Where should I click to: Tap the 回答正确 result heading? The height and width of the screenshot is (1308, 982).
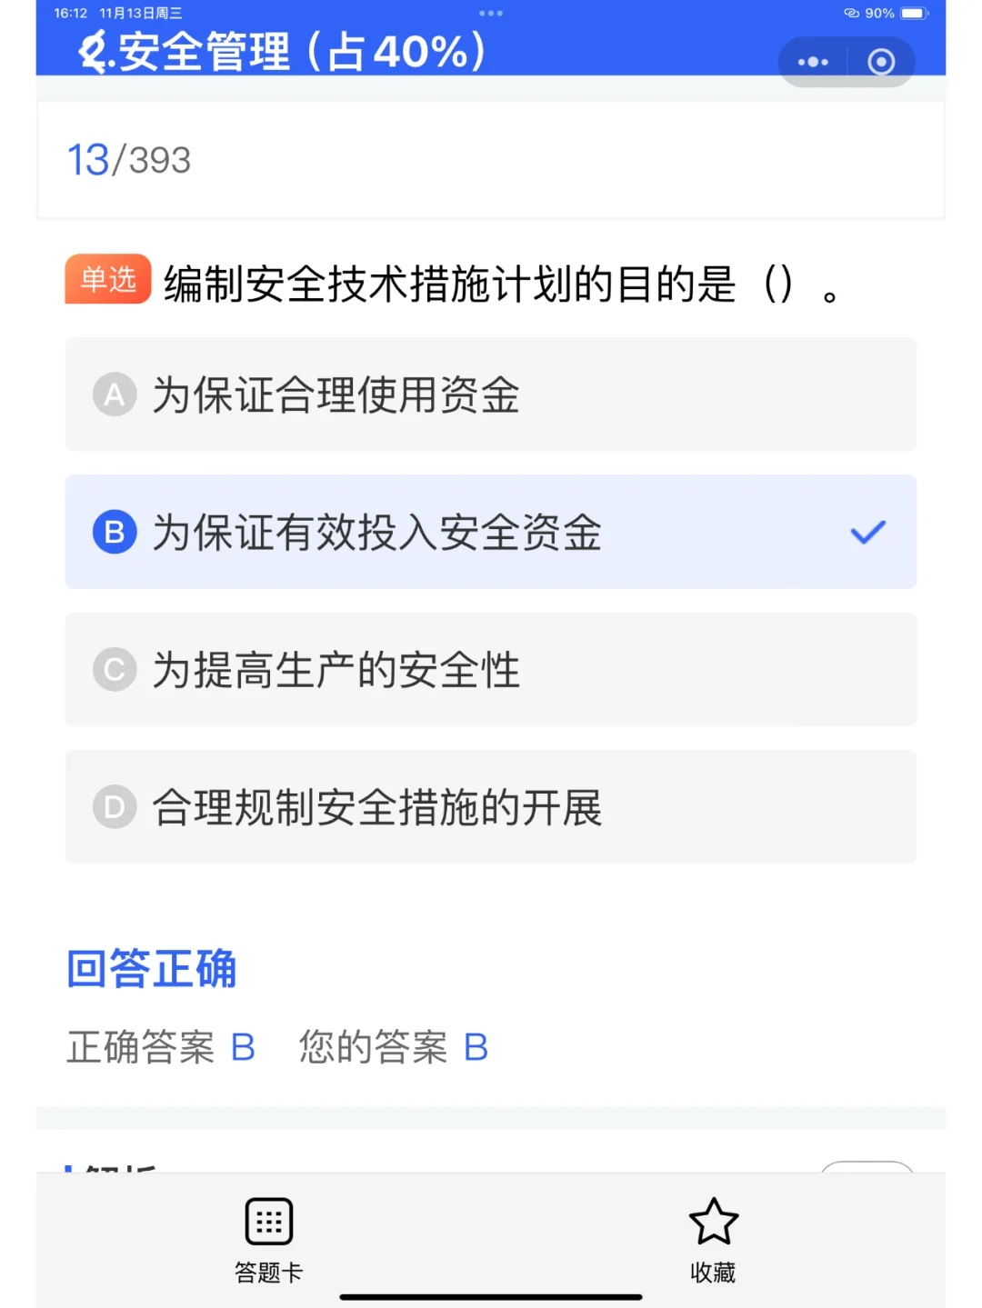152,968
